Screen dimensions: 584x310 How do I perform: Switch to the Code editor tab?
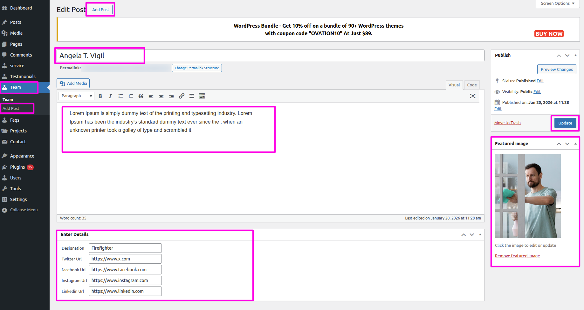(472, 85)
